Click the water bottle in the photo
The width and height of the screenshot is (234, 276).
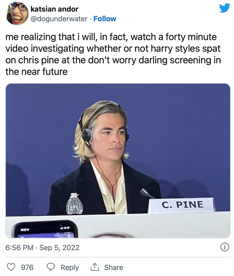74,204
